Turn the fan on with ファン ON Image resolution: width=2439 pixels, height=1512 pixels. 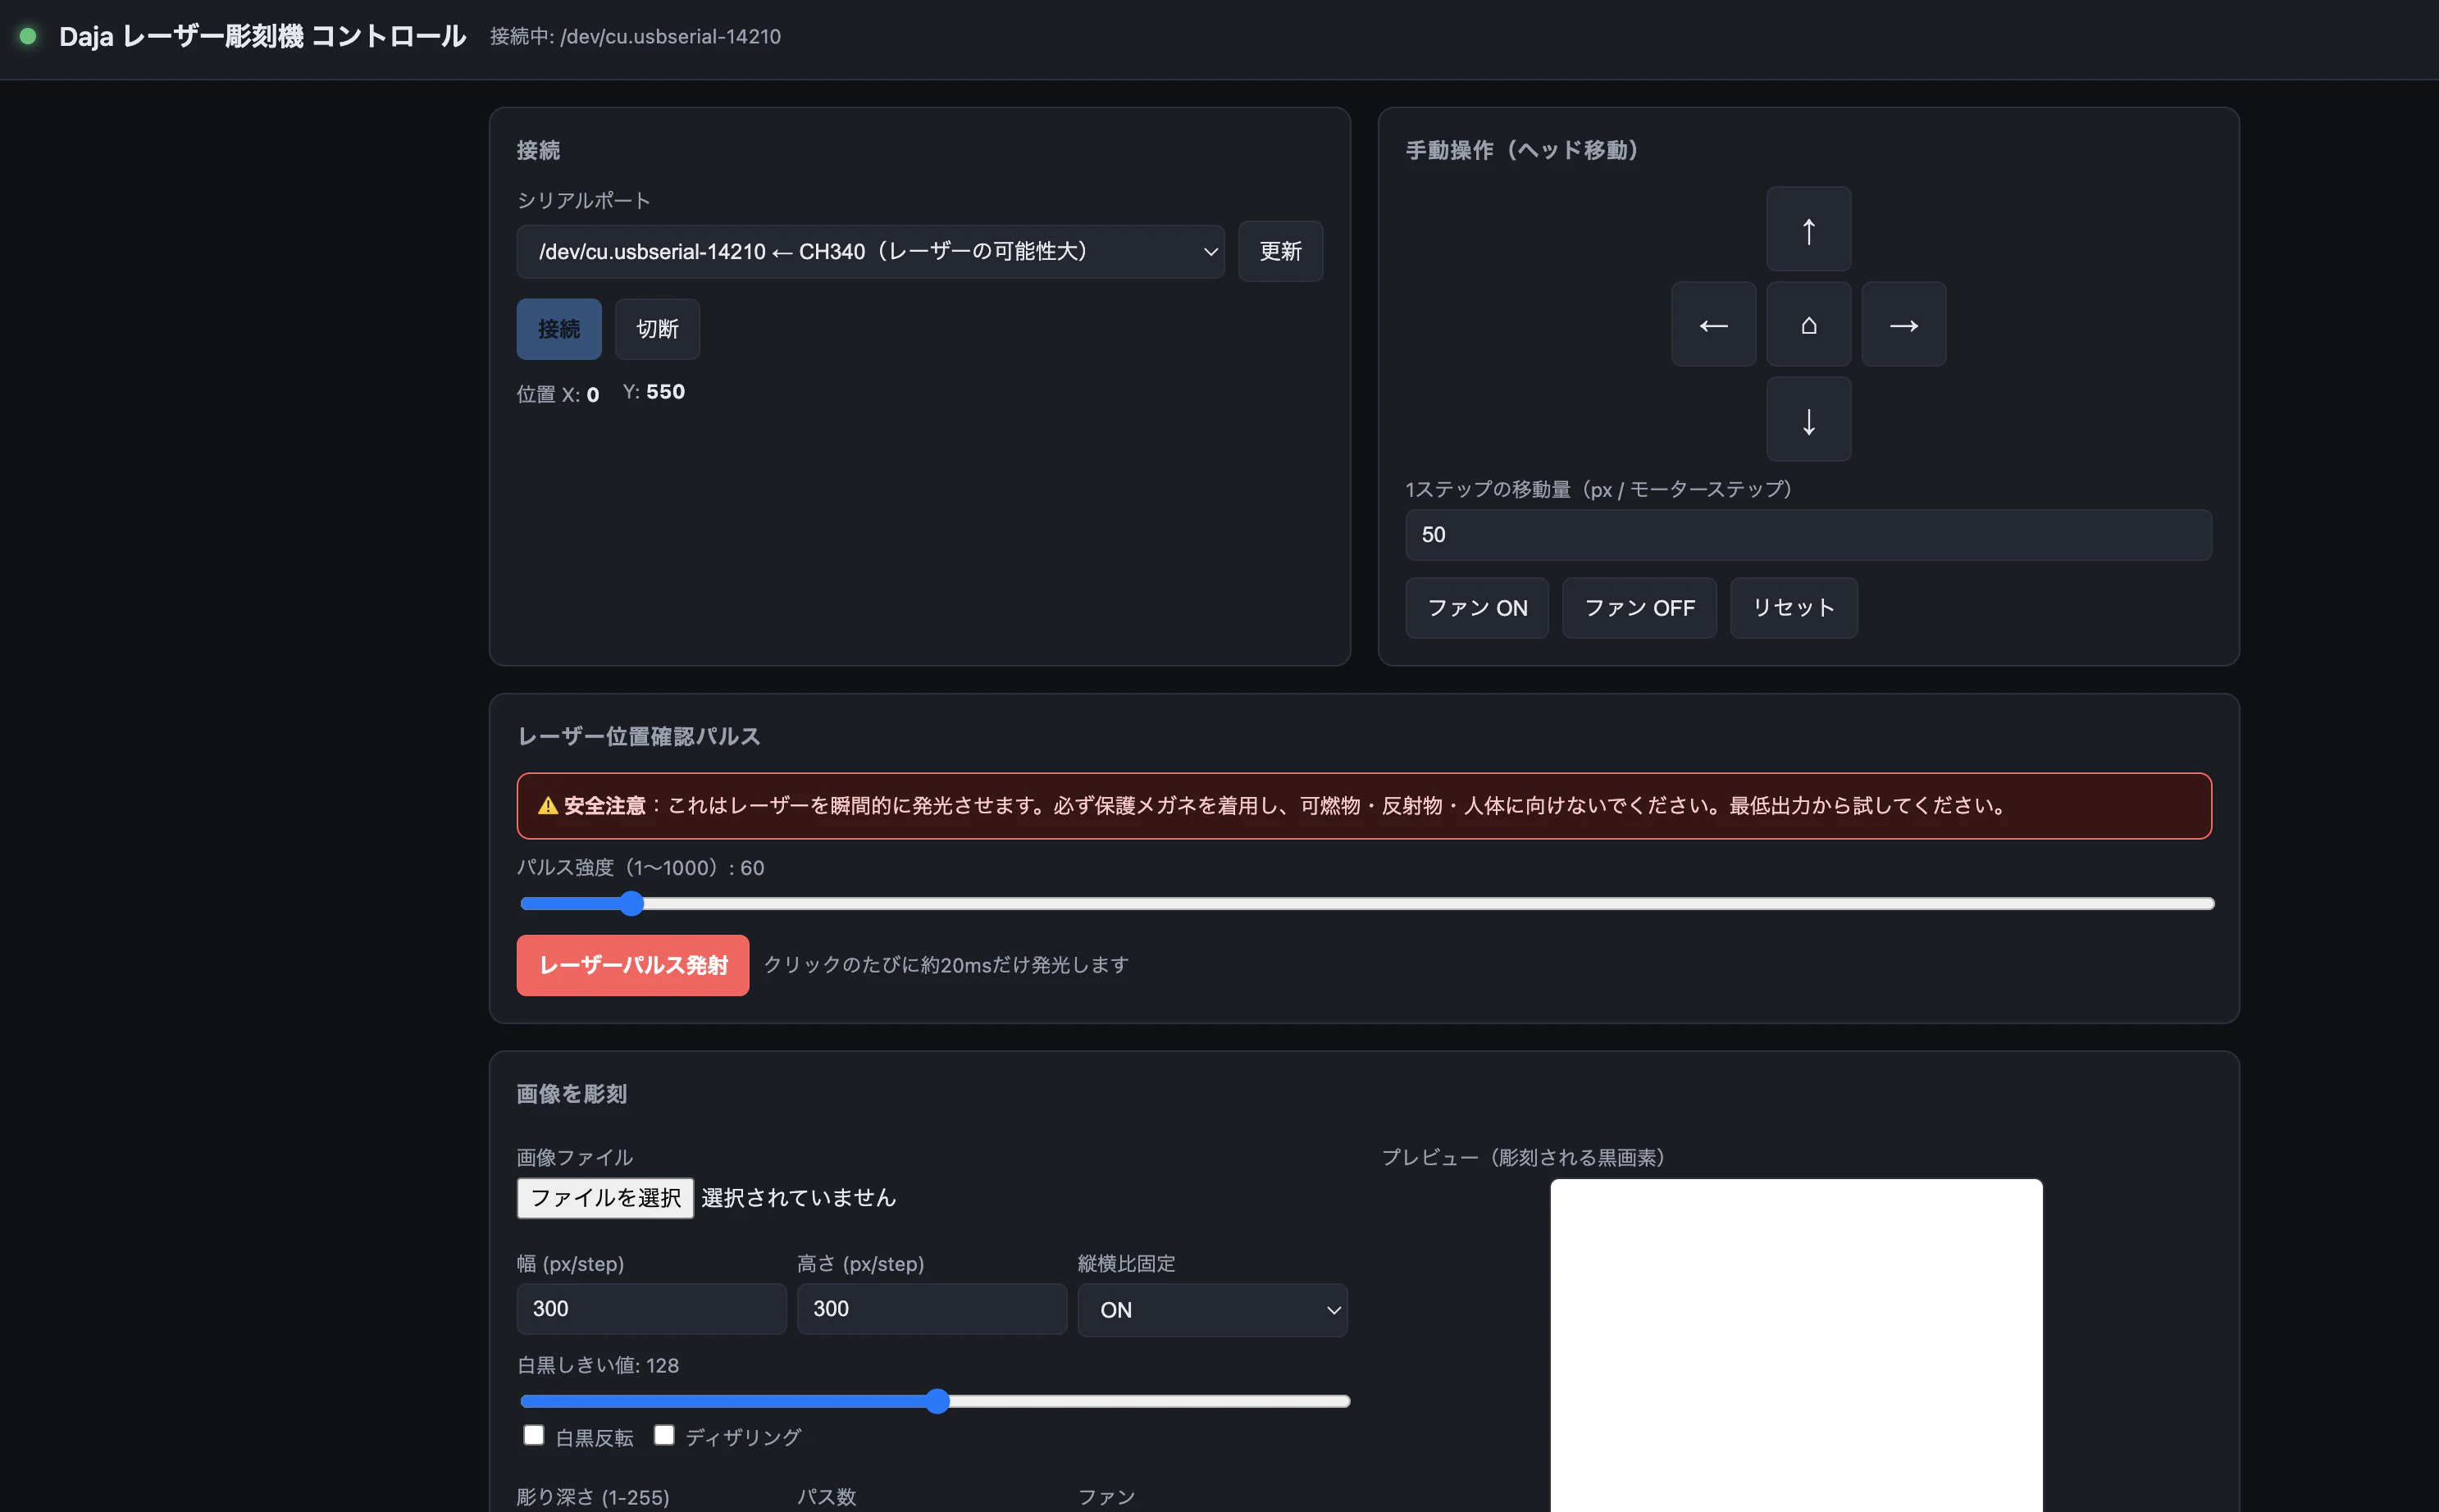click(x=1477, y=608)
